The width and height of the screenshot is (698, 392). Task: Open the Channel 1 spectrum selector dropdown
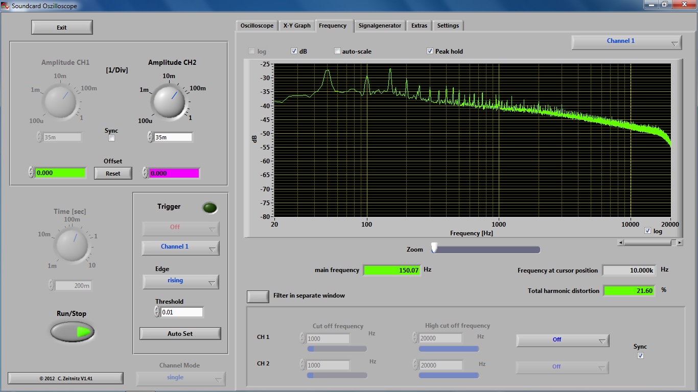[x=626, y=42]
